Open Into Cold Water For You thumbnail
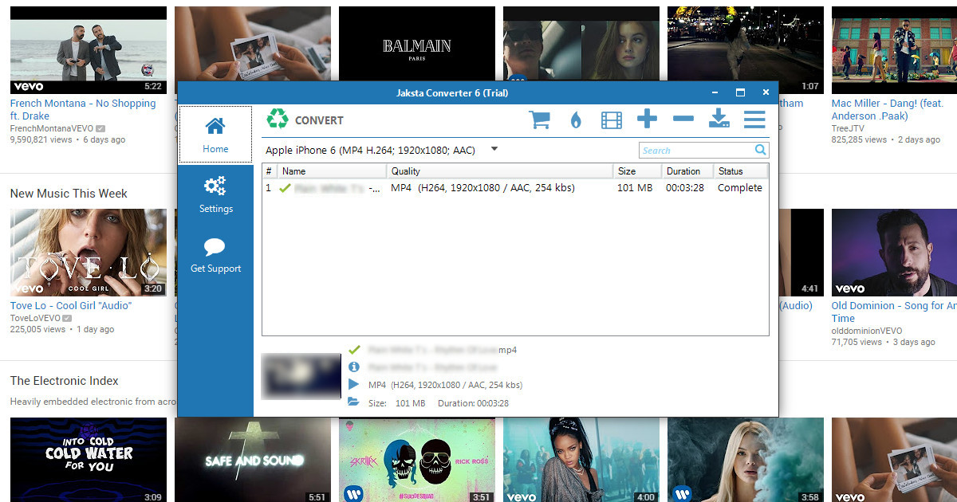This screenshot has height=502, width=957. 89,460
